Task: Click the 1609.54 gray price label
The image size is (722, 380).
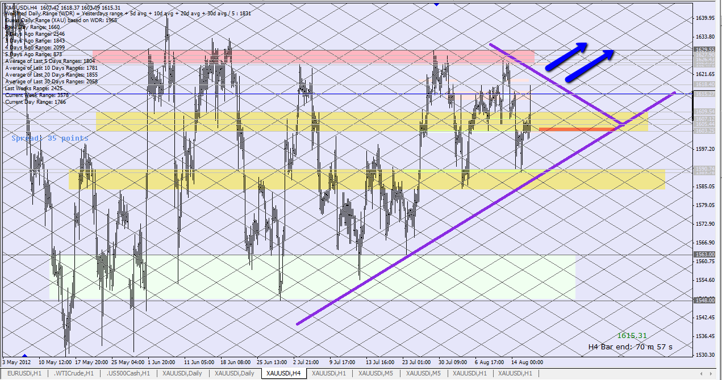Action: coord(704,112)
